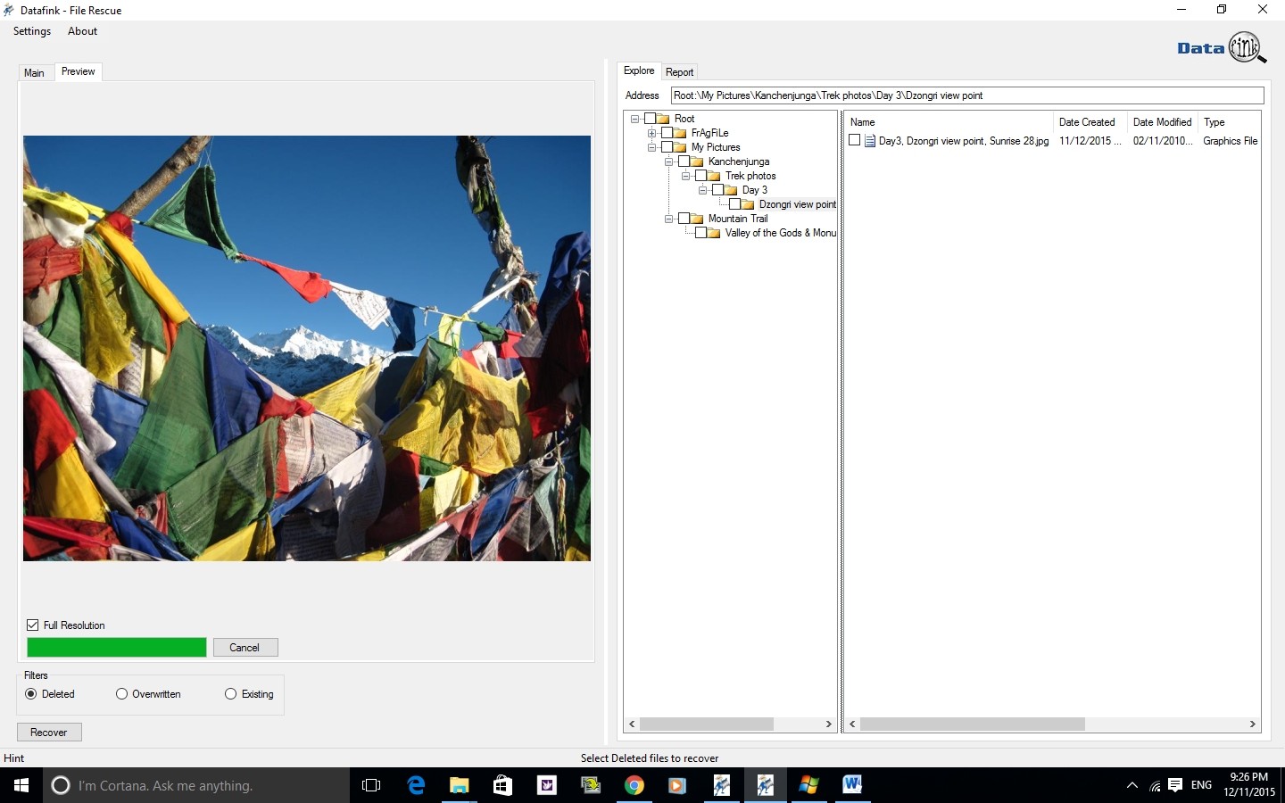Image resolution: width=1285 pixels, height=803 pixels.
Task: Collapse the My Pictures tree node
Action: [651, 147]
